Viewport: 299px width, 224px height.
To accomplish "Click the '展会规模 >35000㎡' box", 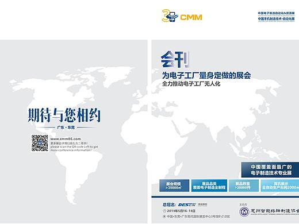I will pos(174,186).
